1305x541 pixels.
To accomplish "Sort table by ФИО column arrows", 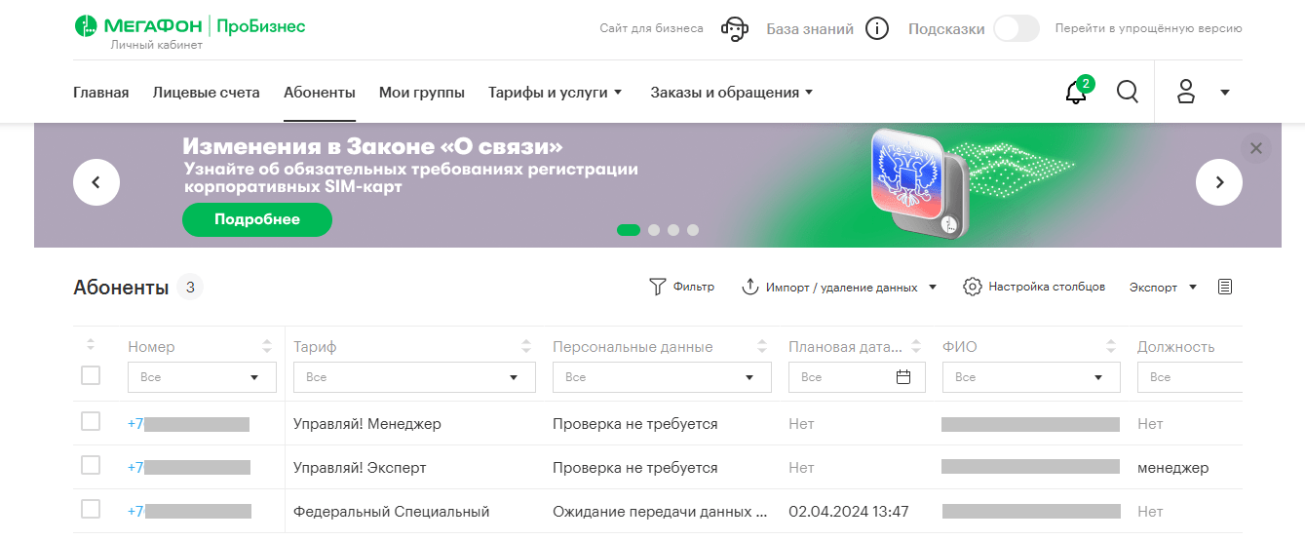I will 1111,346.
